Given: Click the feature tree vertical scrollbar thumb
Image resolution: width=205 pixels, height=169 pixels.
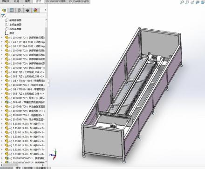Looking at the screenshot, I should pyautogui.click(x=46, y=52).
